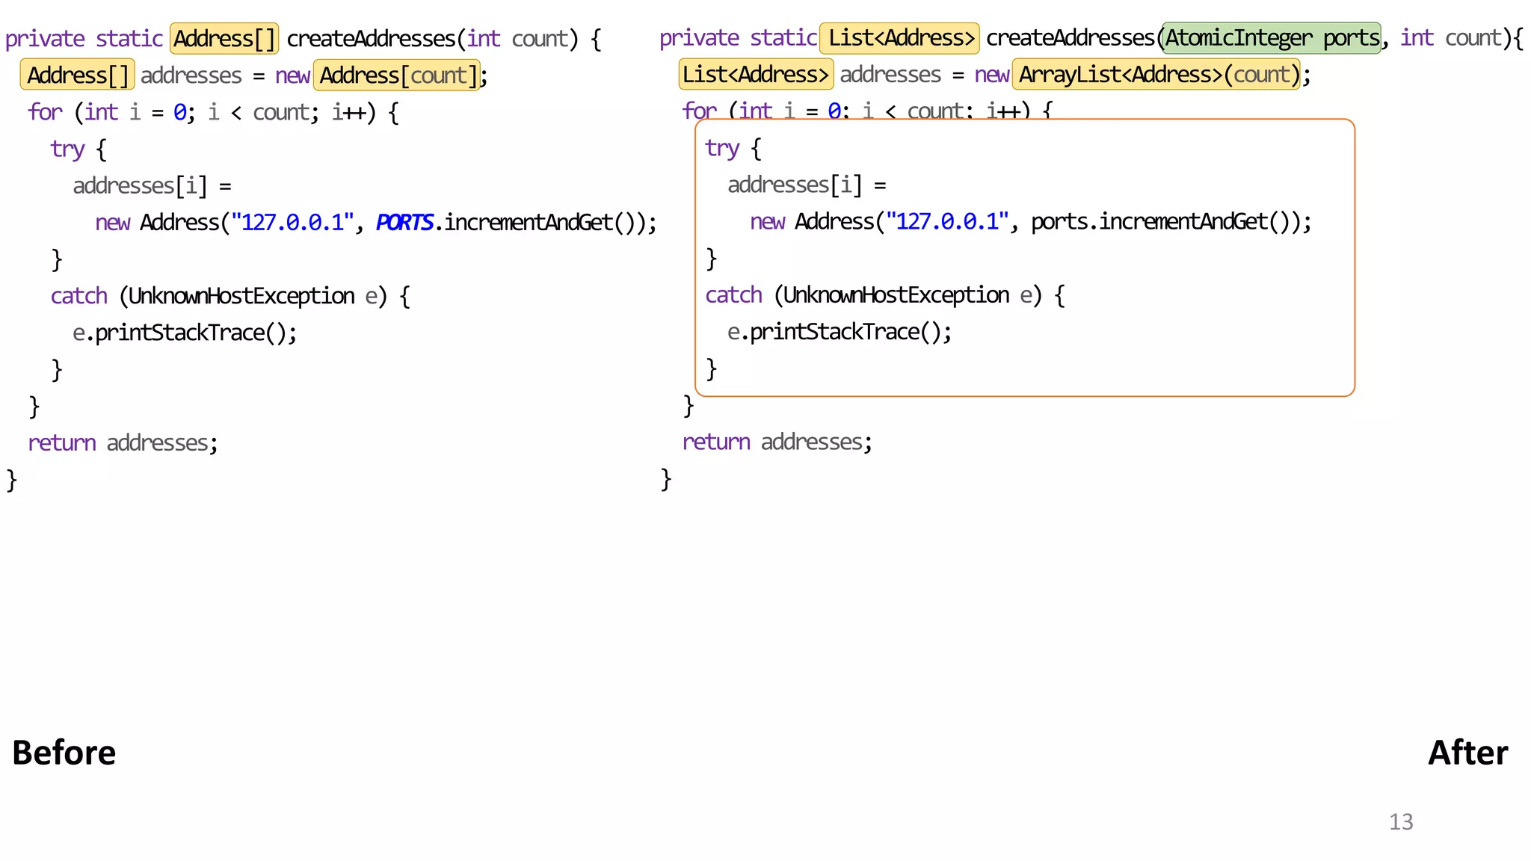Viewport: 1531px width, 861px height.
Task: Click the 'Before' label
Action: point(64,753)
